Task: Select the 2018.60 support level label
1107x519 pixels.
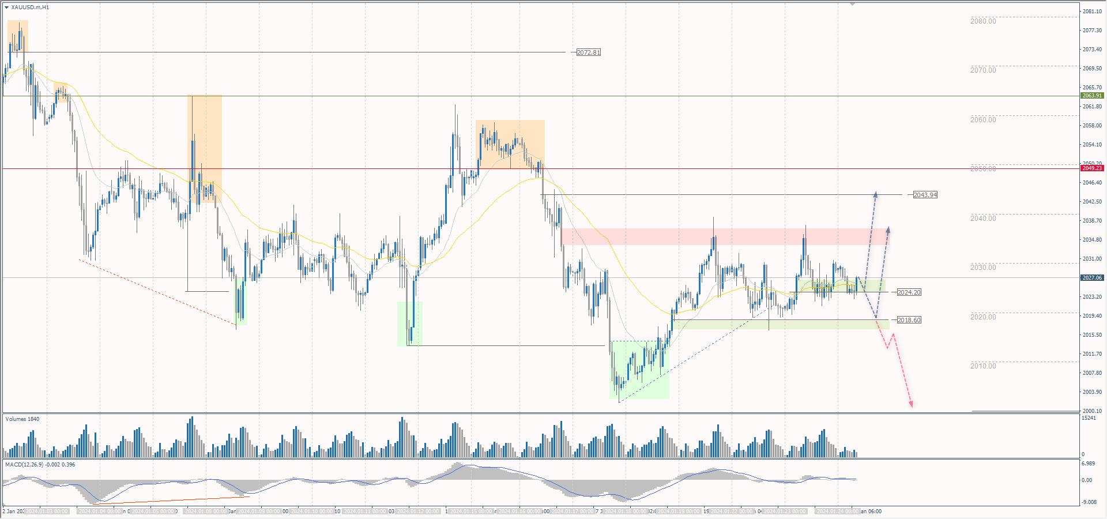Action: click(x=909, y=320)
